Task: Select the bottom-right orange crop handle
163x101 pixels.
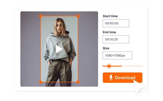Action: [x=78, y=82]
